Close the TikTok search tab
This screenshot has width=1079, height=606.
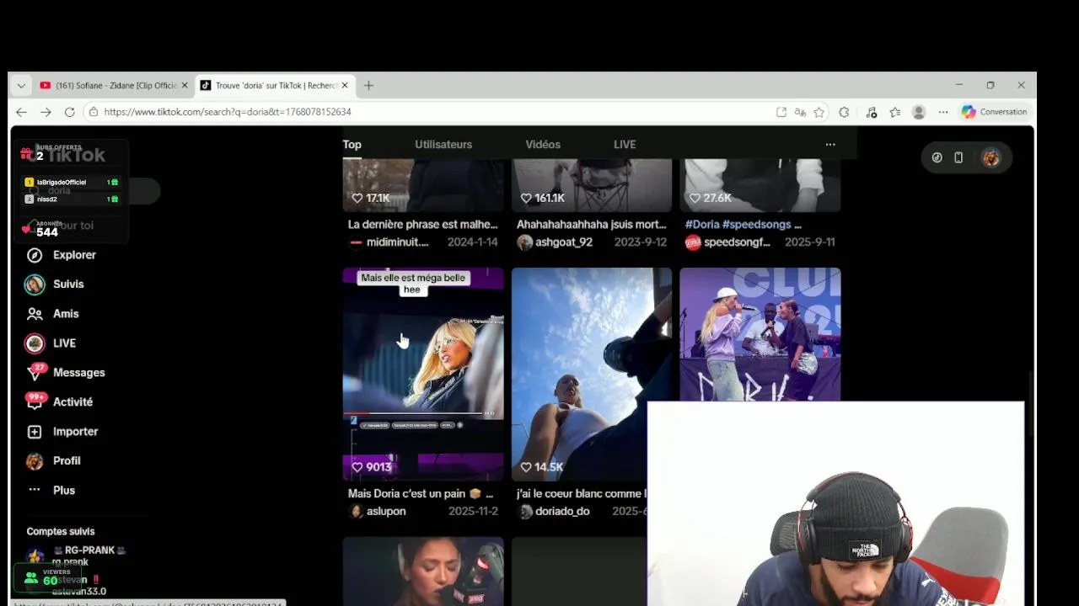[345, 85]
